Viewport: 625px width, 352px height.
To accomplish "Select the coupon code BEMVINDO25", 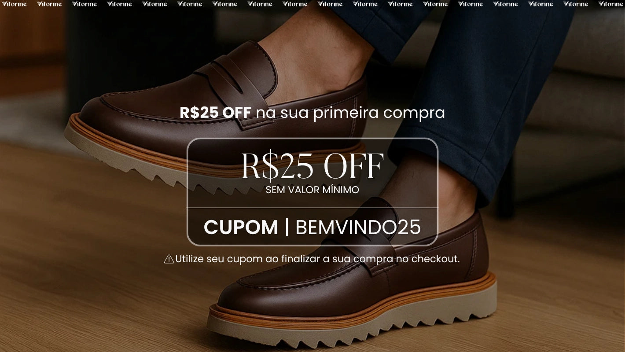I will 358,227.
